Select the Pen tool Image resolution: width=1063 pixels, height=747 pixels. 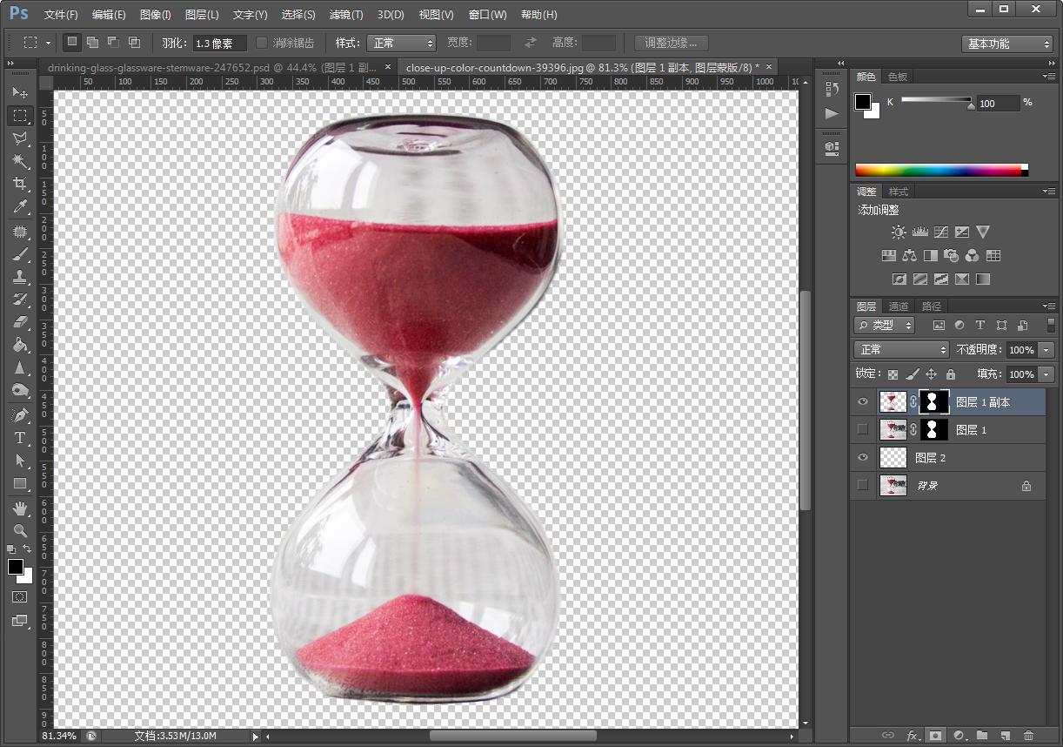click(20, 414)
